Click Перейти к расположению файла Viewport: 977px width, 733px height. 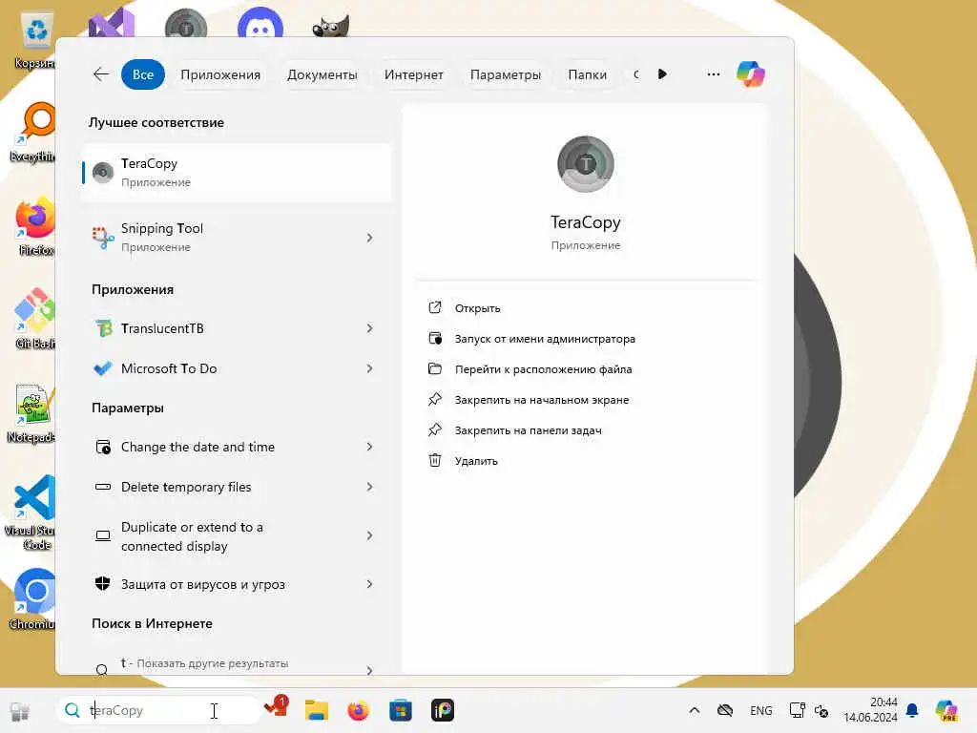(x=543, y=369)
